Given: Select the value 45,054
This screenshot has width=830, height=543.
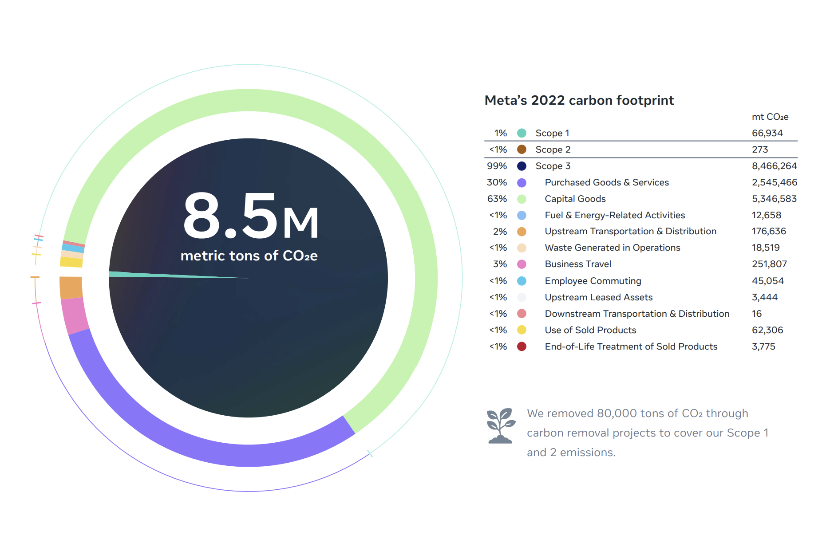Looking at the screenshot, I should point(768,281).
